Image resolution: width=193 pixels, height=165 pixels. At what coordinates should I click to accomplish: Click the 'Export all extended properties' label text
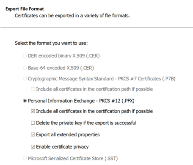[68, 135]
